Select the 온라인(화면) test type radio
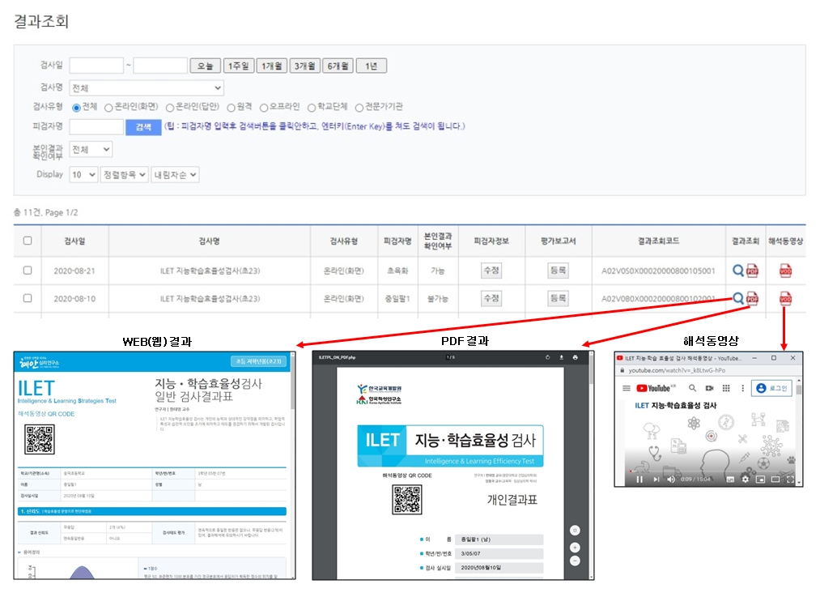This screenshot has width=820, height=597. pos(108,107)
